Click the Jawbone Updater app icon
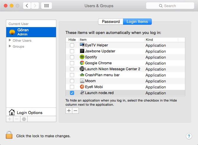 (82, 51)
